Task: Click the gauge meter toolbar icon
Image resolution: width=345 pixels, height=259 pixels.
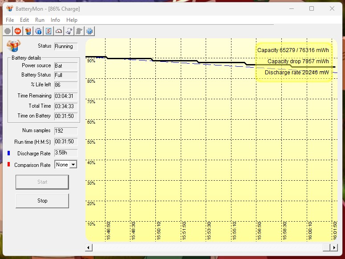Action: click(59, 31)
